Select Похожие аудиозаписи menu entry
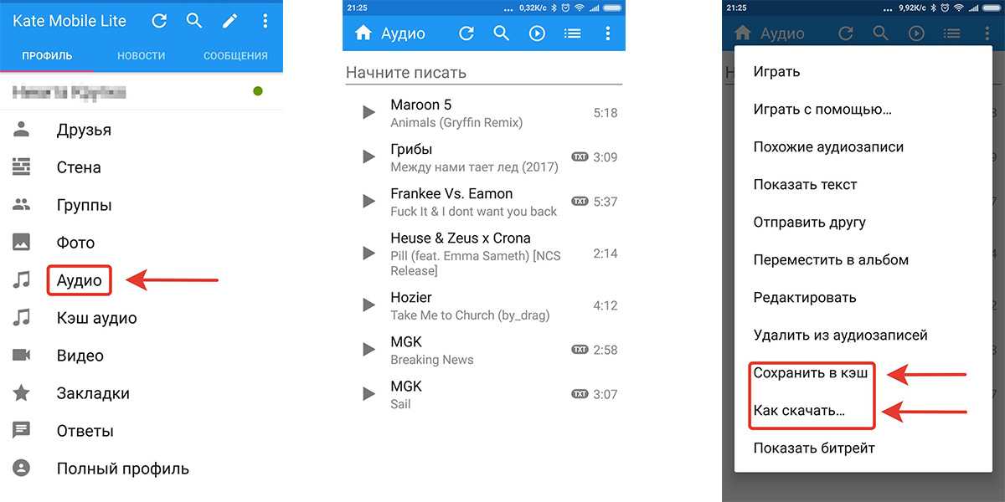 pos(828,146)
